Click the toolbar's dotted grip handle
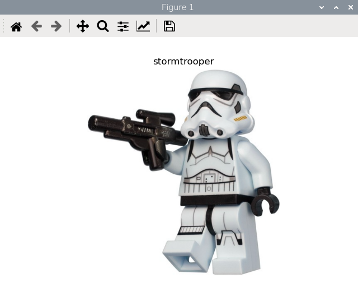Image resolution: width=358 pixels, height=306 pixels. (x=4, y=26)
